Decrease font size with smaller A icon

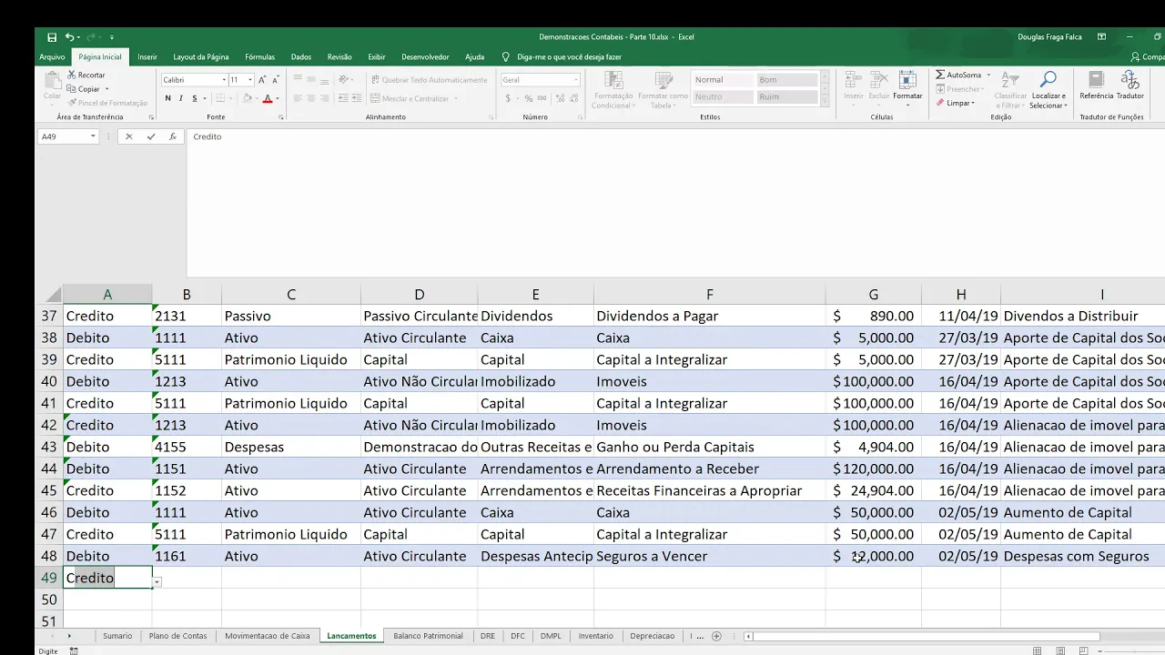276,80
